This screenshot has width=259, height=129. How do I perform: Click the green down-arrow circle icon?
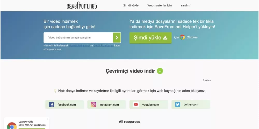coord(160,71)
